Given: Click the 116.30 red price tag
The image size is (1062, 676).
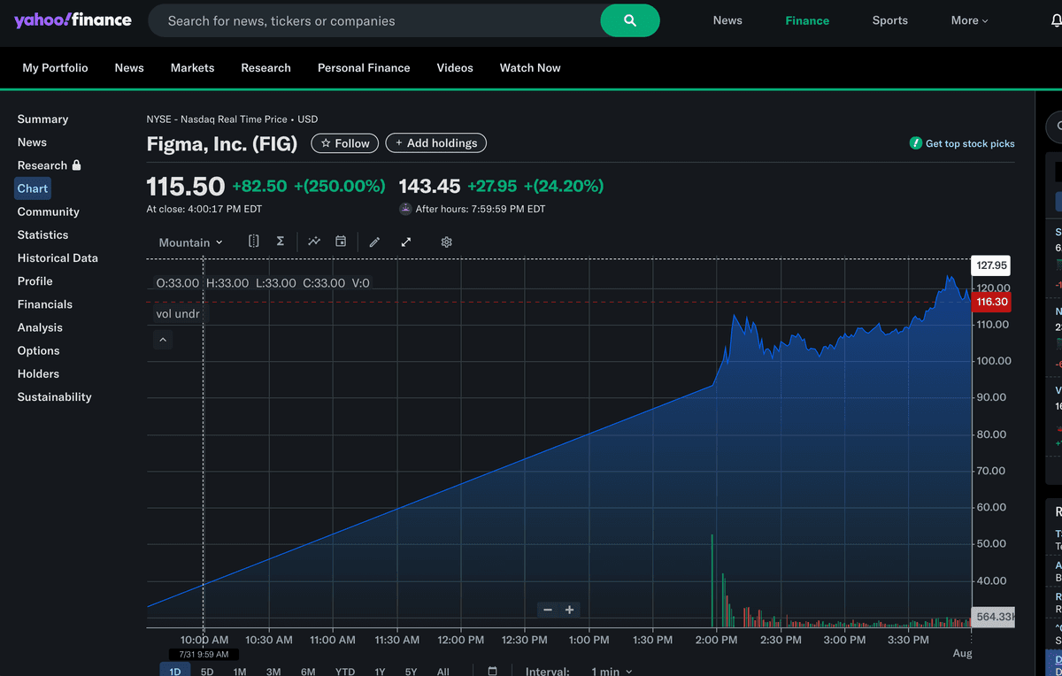Looking at the screenshot, I should [991, 302].
